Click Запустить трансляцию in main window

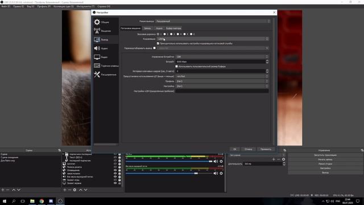325,155
